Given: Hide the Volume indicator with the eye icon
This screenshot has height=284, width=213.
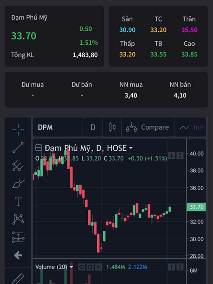Looking at the screenshot, I should 82,267.
